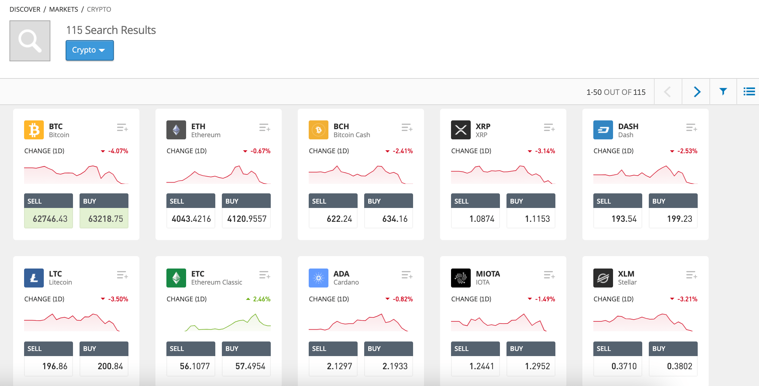This screenshot has height=386, width=759.
Task: Add ETH to watchlist icon
Action: point(265,128)
